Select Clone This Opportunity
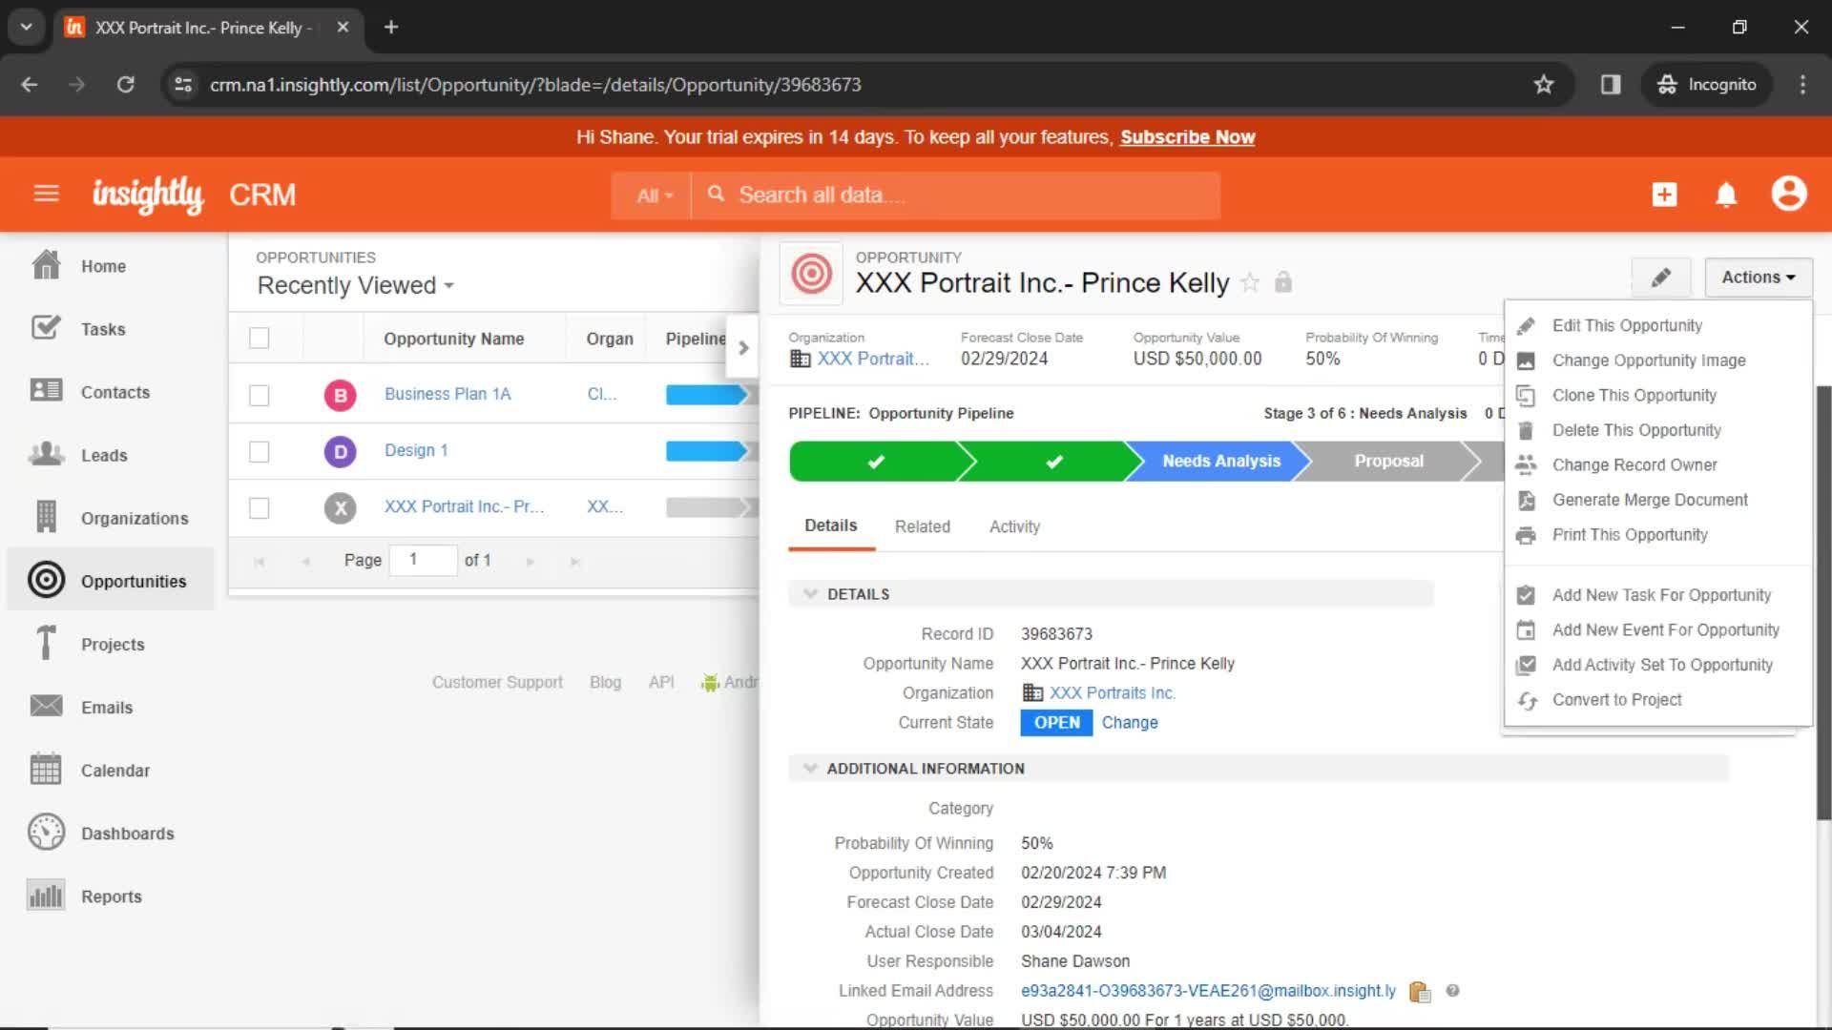 click(1634, 395)
